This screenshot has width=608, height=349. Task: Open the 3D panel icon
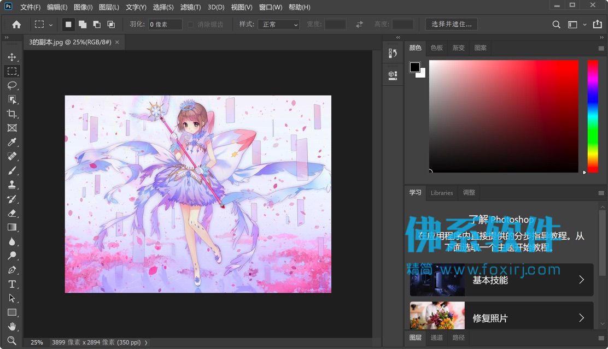[x=393, y=75]
